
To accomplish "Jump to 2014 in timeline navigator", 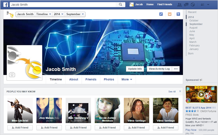I will [x=191, y=17].
